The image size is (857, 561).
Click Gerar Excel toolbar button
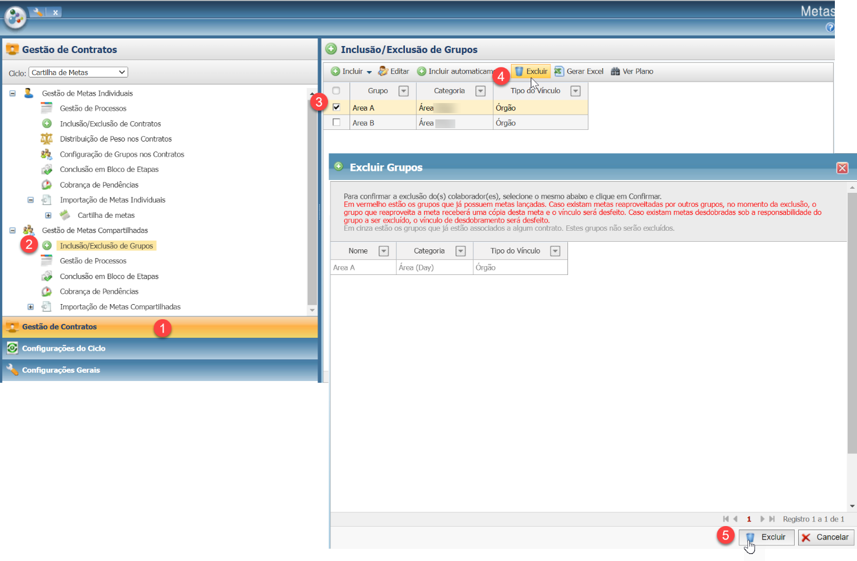click(579, 71)
